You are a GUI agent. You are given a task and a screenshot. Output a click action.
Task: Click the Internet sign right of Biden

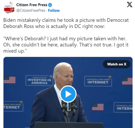[98, 81]
